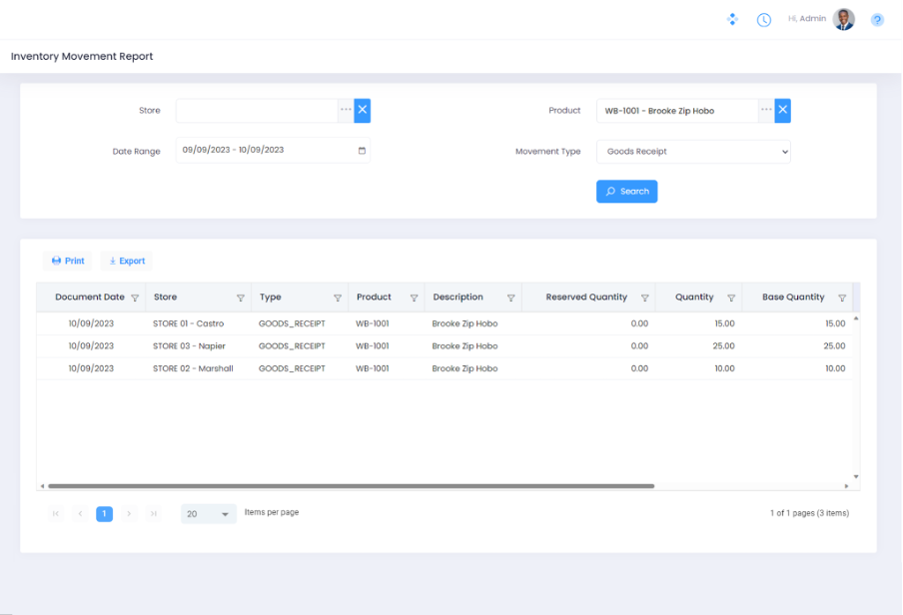Clear the Store field with X

pyautogui.click(x=363, y=110)
